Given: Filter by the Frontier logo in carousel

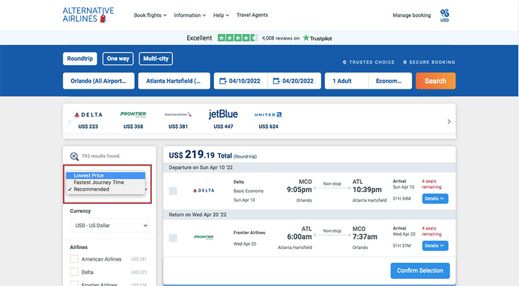Looking at the screenshot, I should [133, 115].
